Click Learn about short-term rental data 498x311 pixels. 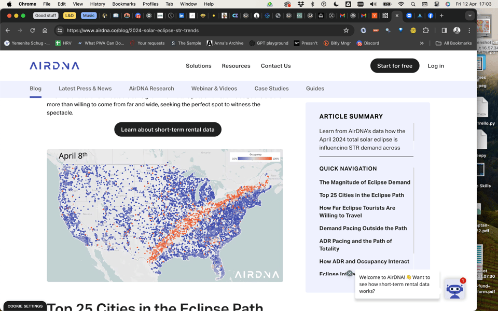168,130
